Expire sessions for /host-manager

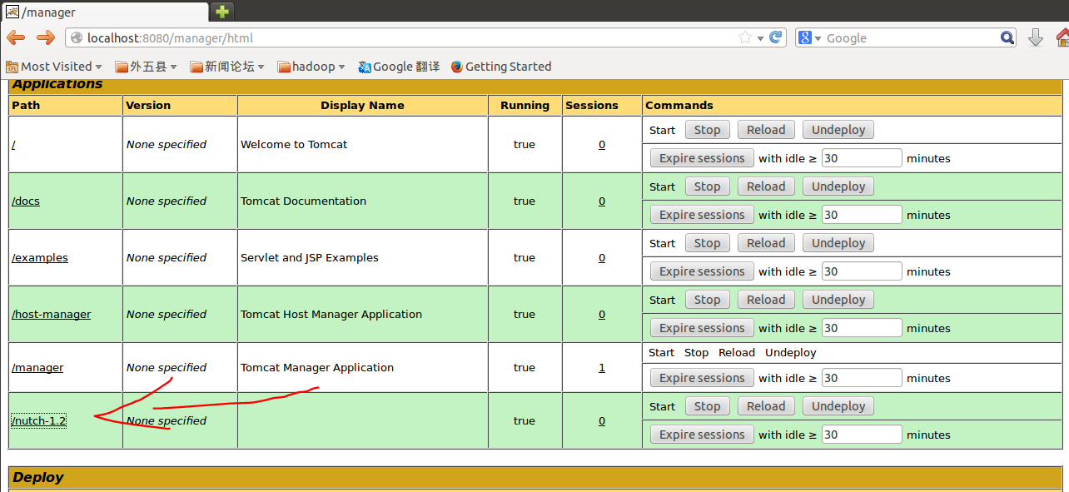pos(701,328)
